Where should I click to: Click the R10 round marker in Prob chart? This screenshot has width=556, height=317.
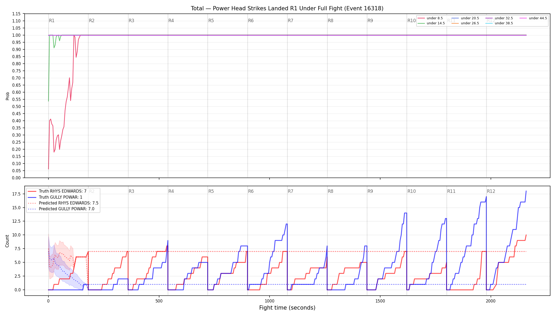411,21
